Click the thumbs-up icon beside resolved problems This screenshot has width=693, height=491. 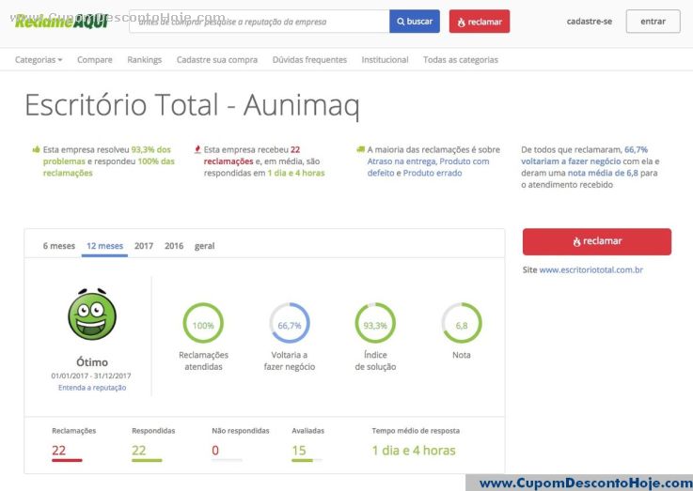[37, 149]
